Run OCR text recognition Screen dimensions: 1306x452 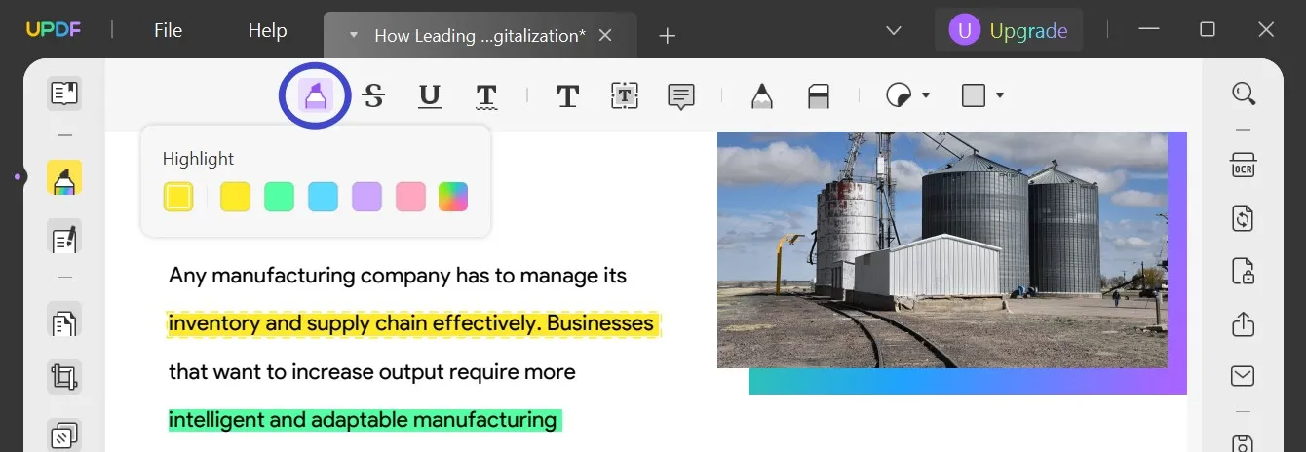pos(1244,165)
